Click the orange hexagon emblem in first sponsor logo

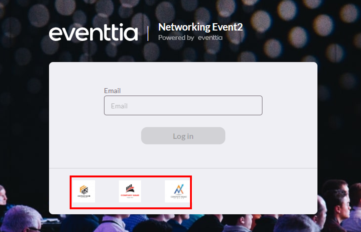[84, 190]
